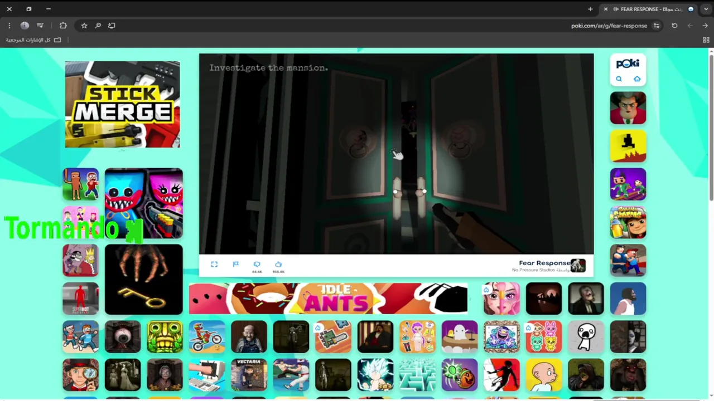Like the game with thumbs-up icon

point(278,265)
